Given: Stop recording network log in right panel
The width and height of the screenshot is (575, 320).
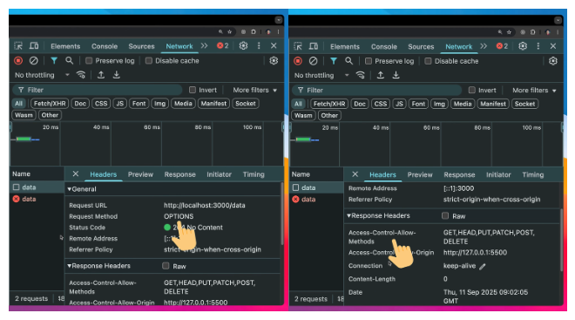Looking at the screenshot, I should (x=298, y=61).
